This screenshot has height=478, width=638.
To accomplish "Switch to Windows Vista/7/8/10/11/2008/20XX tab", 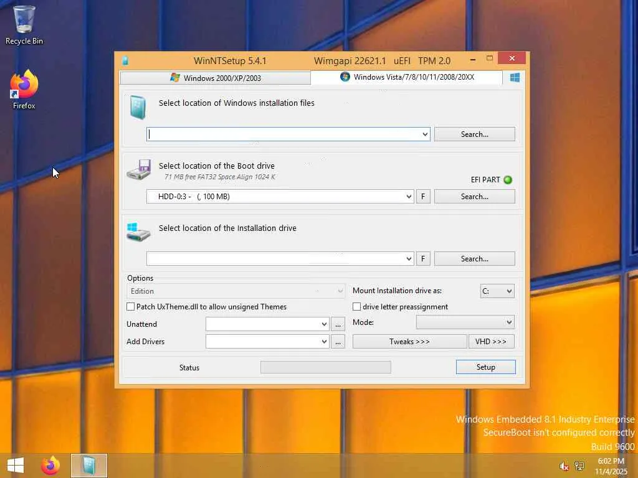I will tap(406, 77).
